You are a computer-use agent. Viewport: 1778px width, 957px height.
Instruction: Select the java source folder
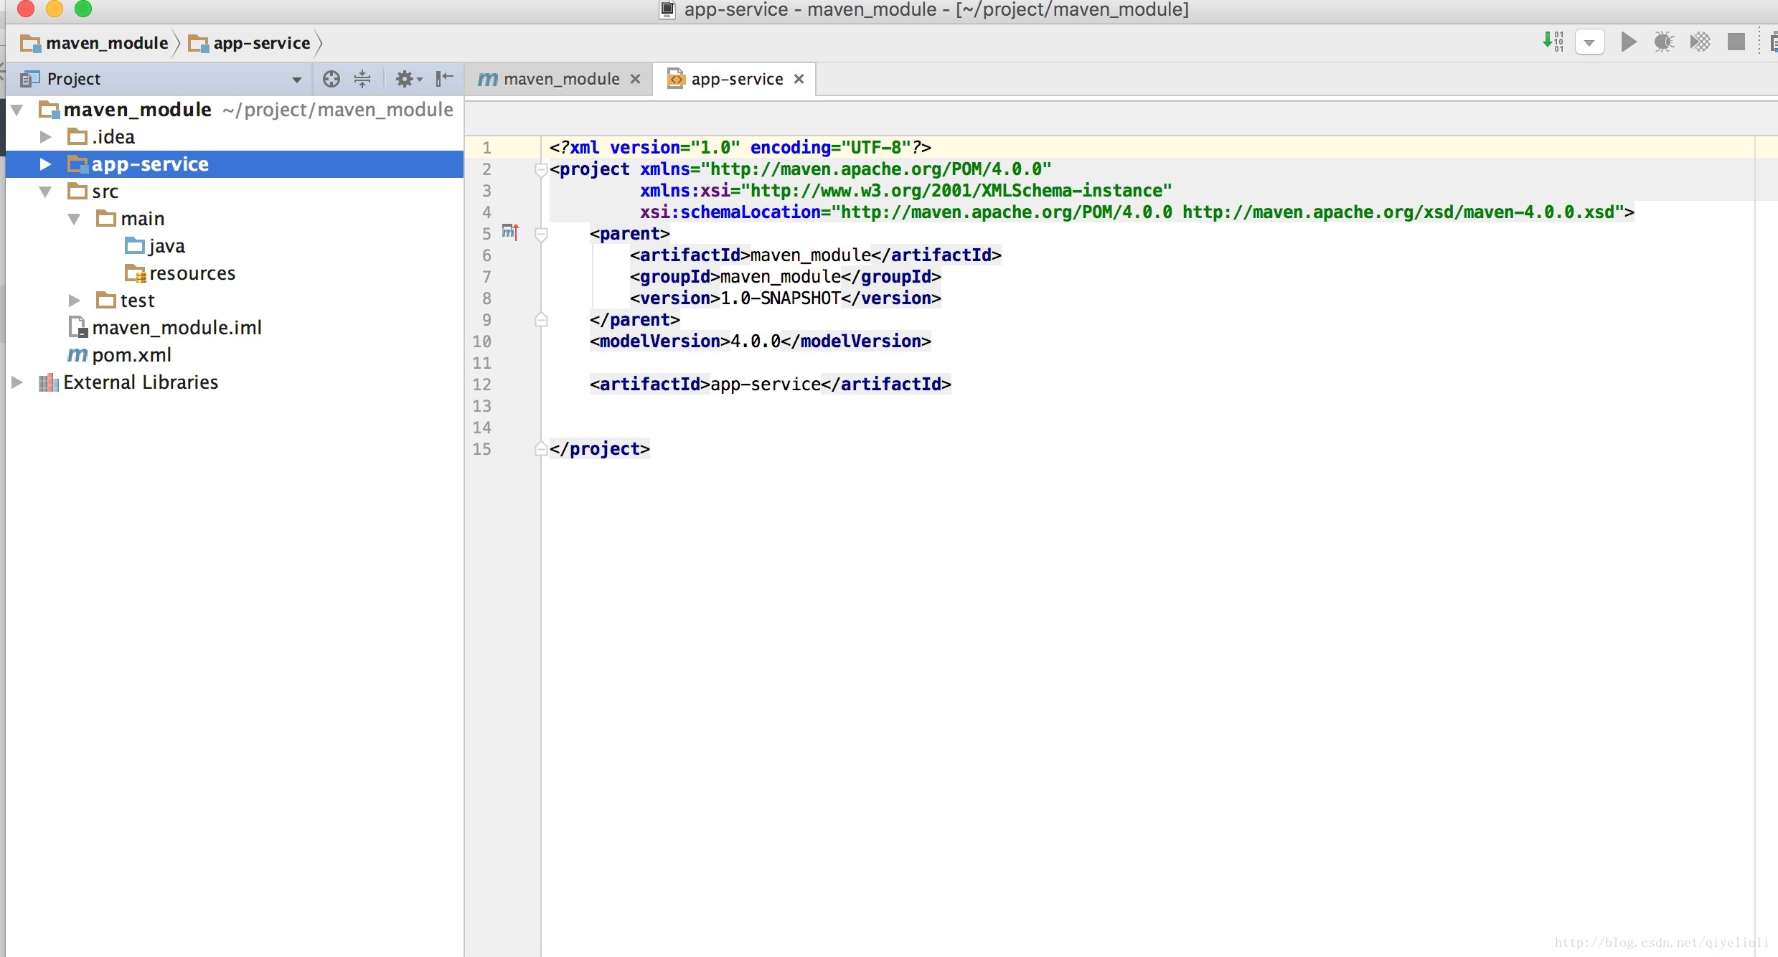tap(155, 246)
